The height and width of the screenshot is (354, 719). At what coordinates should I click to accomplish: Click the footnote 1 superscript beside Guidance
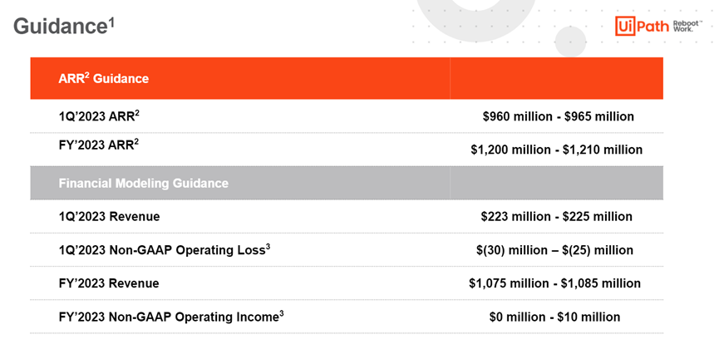click(111, 21)
